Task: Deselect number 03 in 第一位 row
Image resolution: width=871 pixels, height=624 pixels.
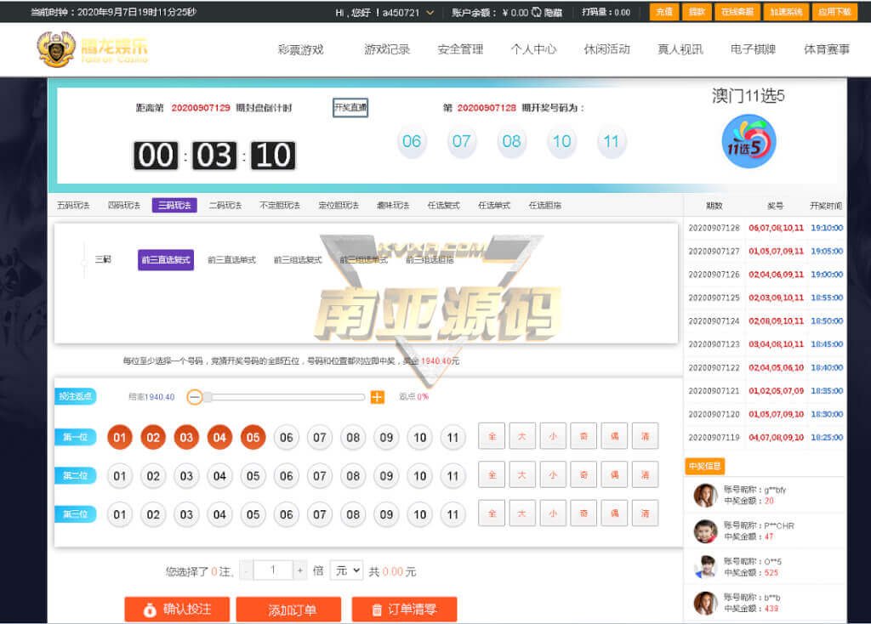Action: pyautogui.click(x=186, y=438)
